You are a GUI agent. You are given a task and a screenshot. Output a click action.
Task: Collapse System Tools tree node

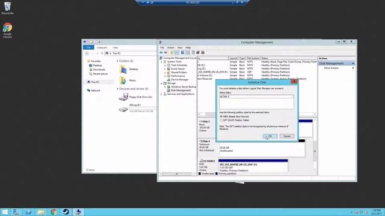tap(162, 62)
